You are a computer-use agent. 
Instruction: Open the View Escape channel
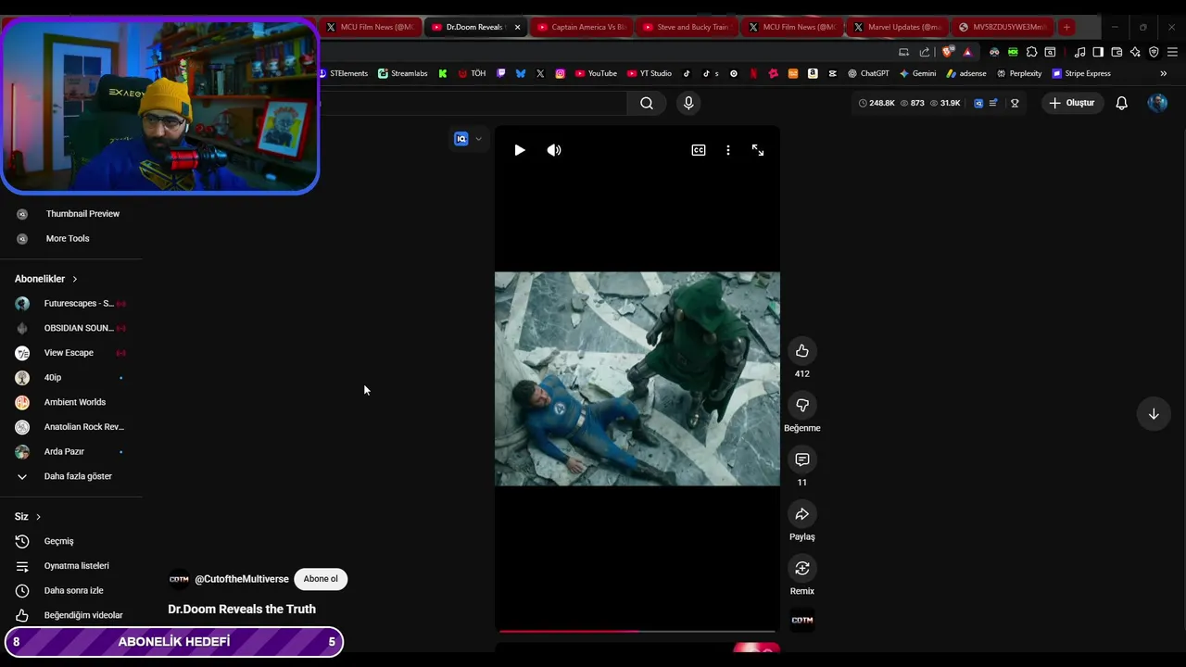70,353
